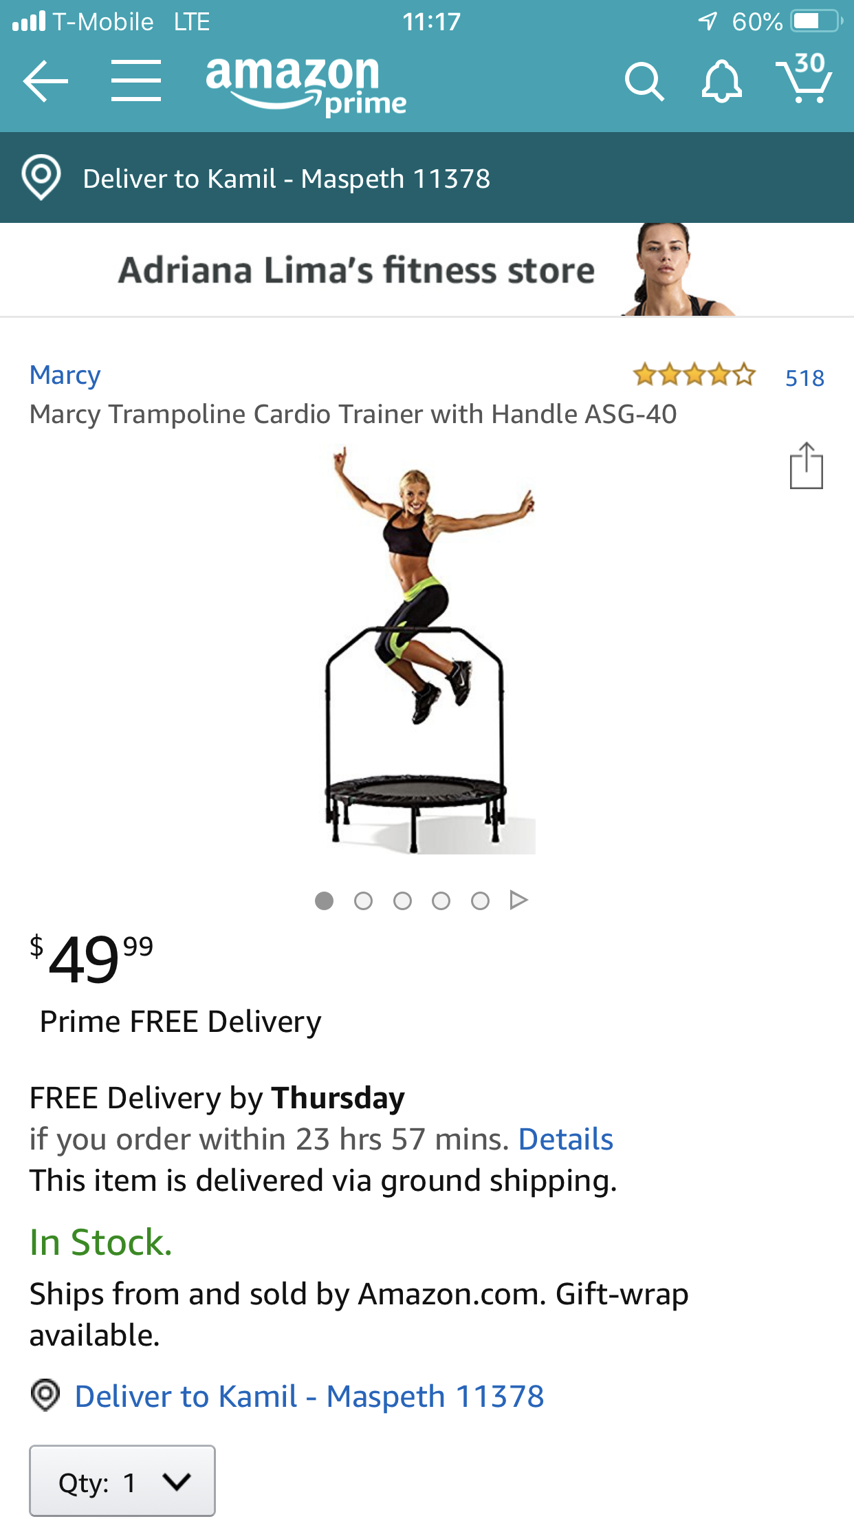Tap the share icon beside product image
This screenshot has height=1519, width=854.
tap(806, 466)
